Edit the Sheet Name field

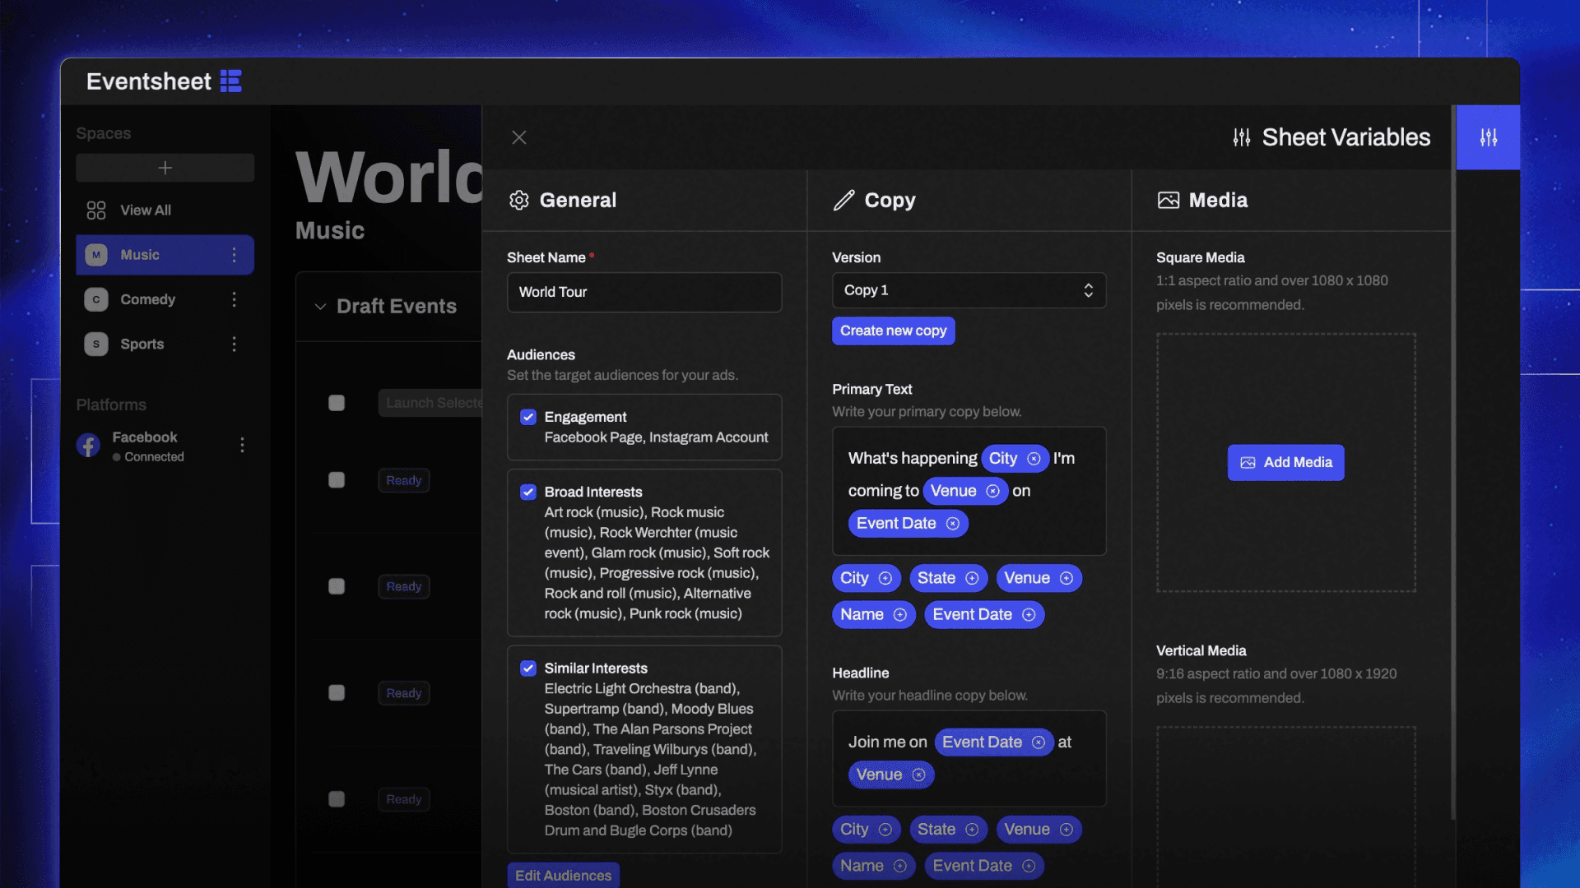(x=644, y=292)
